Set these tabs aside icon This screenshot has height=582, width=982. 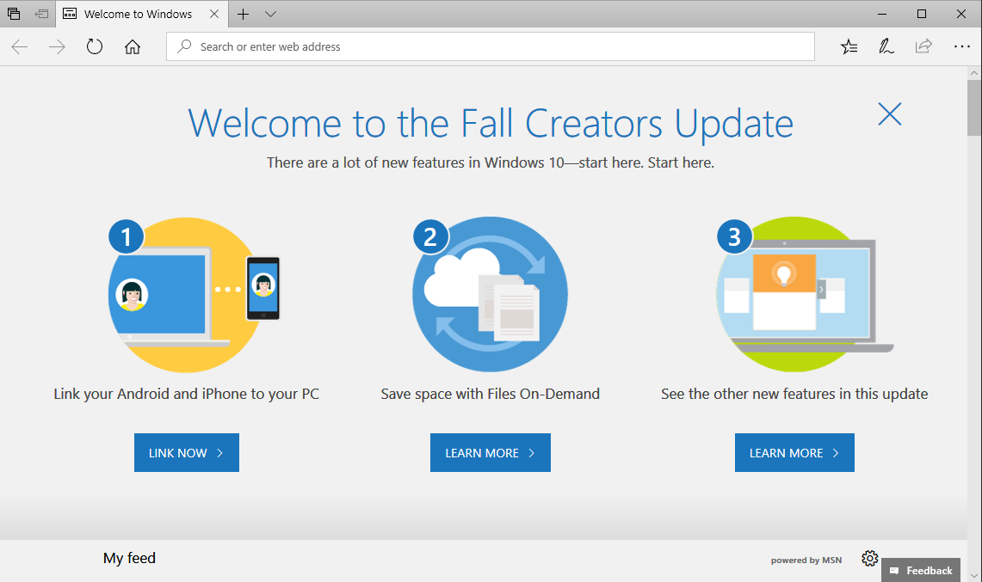click(42, 14)
